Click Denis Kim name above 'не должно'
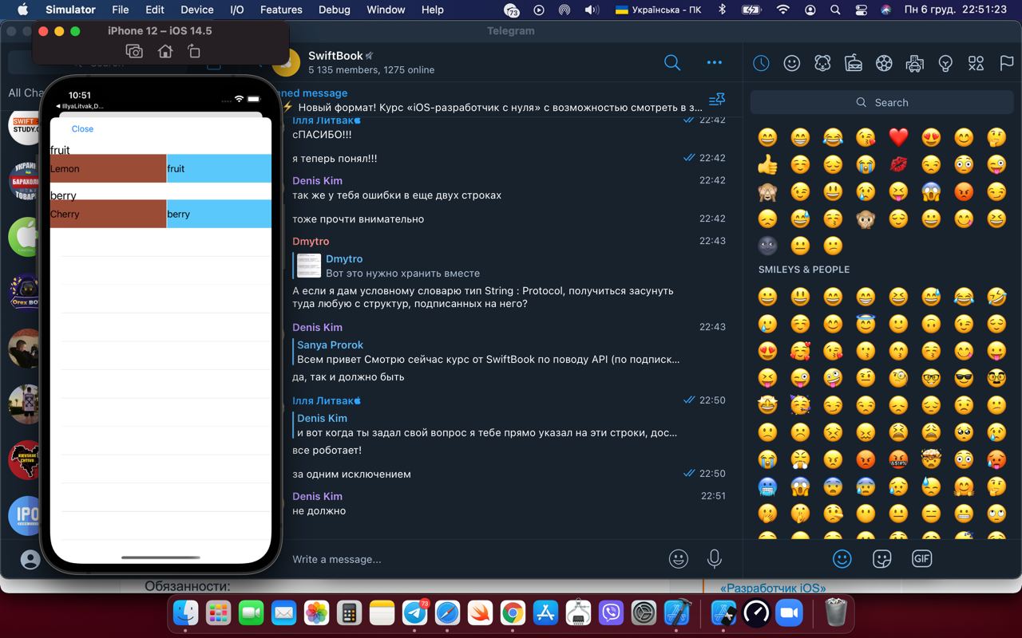This screenshot has width=1022, height=638. [x=317, y=496]
